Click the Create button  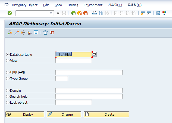click(x=106, y=114)
